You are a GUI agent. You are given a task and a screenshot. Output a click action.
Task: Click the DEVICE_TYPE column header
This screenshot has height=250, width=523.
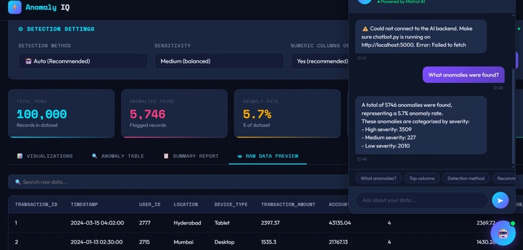[231, 205]
